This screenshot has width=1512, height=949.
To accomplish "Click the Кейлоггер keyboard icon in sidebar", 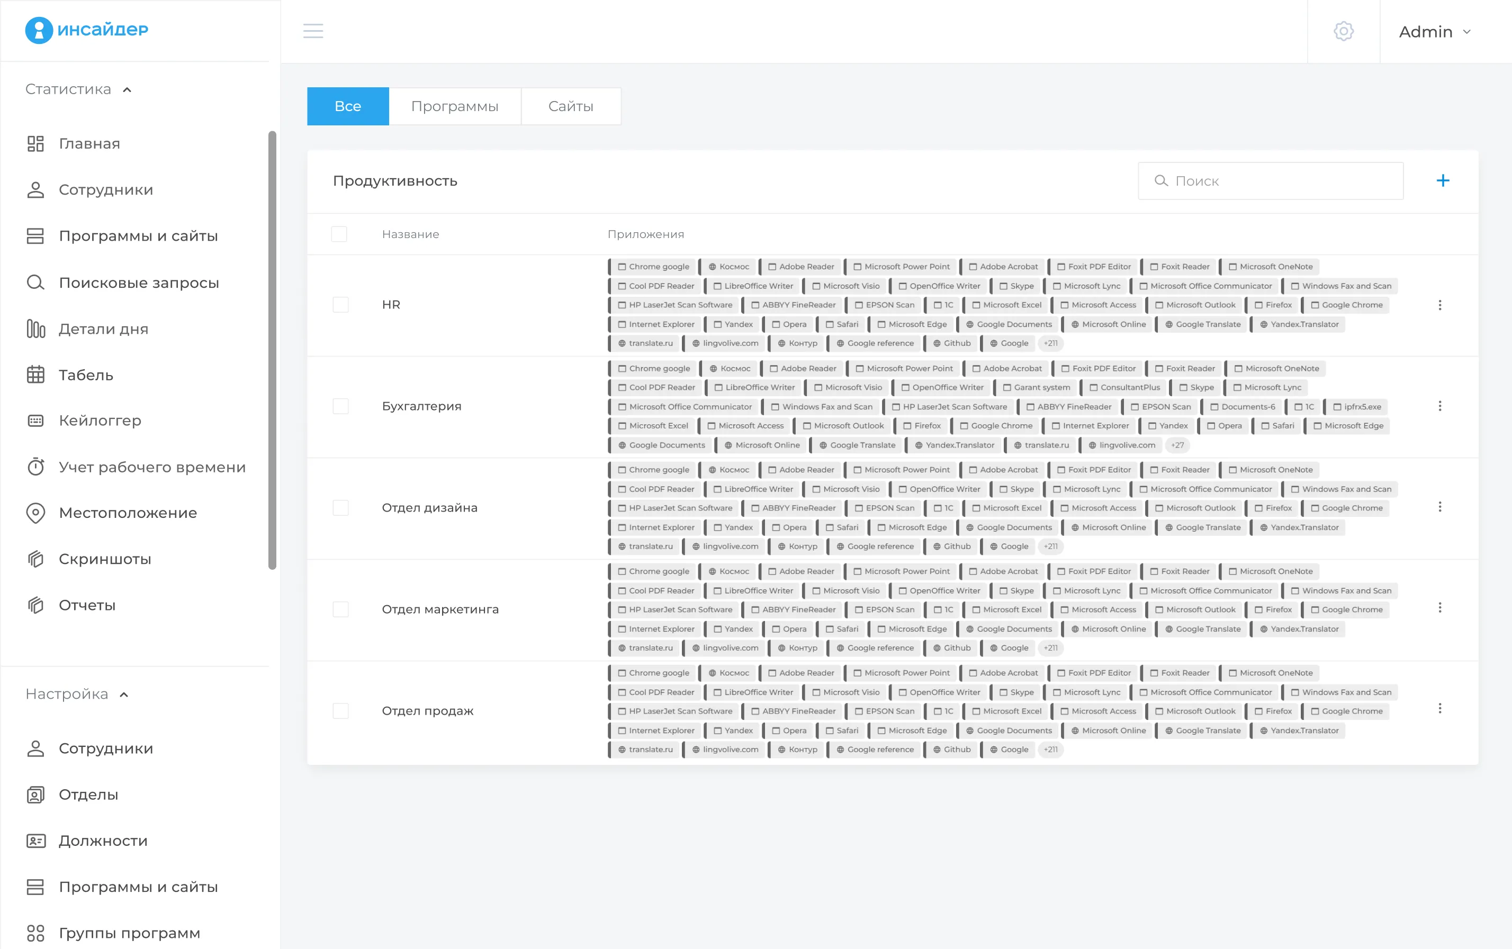I will click(36, 420).
